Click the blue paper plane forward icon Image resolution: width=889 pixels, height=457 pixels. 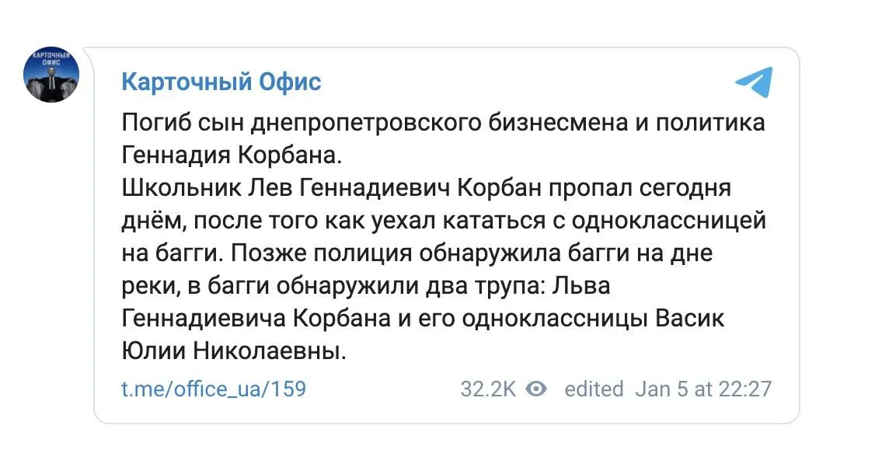(x=752, y=80)
